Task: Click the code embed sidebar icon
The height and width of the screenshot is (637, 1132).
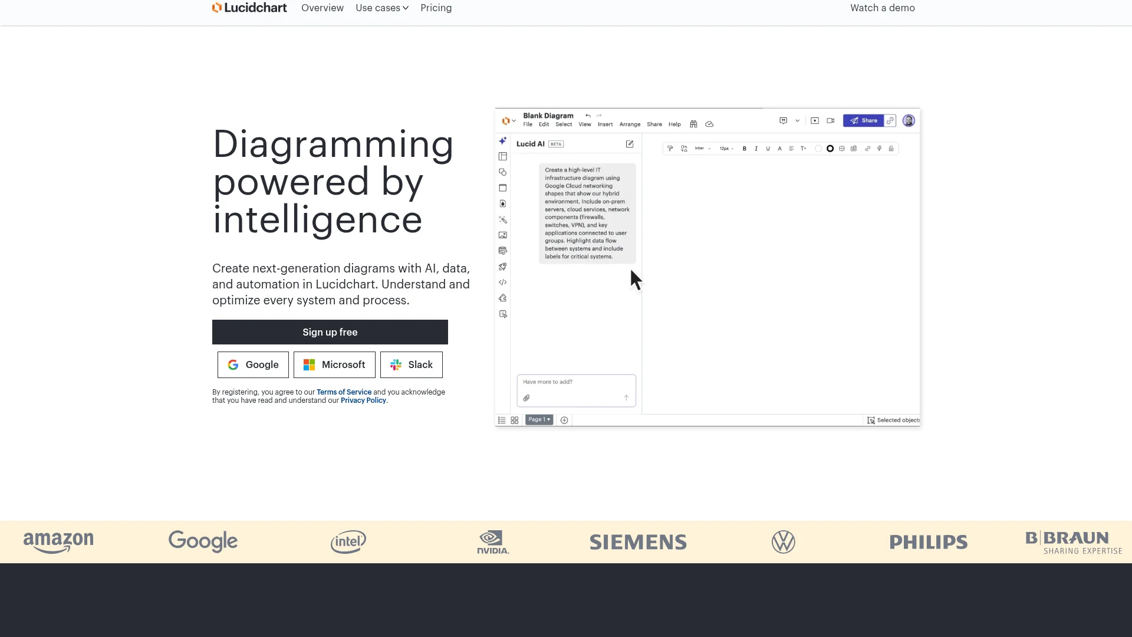Action: tap(502, 283)
